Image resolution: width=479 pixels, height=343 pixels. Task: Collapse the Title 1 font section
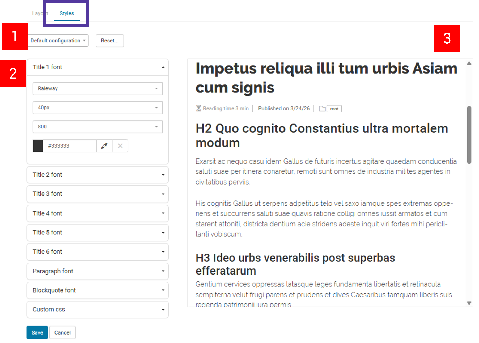coord(98,67)
